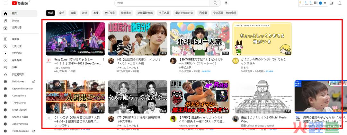Open vidIQ Channel Audit in sidebar

click(x=19, y=117)
